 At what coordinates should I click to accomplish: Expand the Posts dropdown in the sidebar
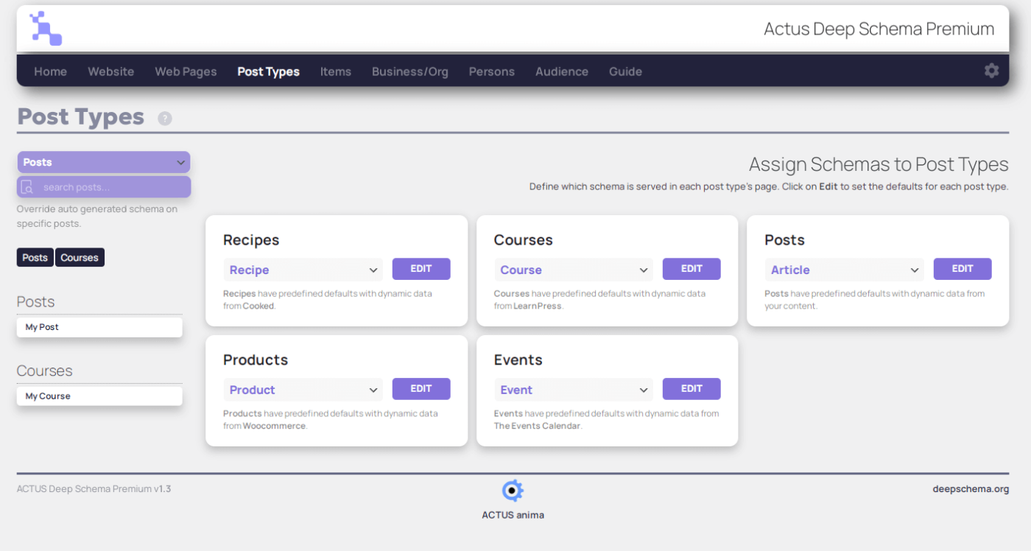pos(104,162)
